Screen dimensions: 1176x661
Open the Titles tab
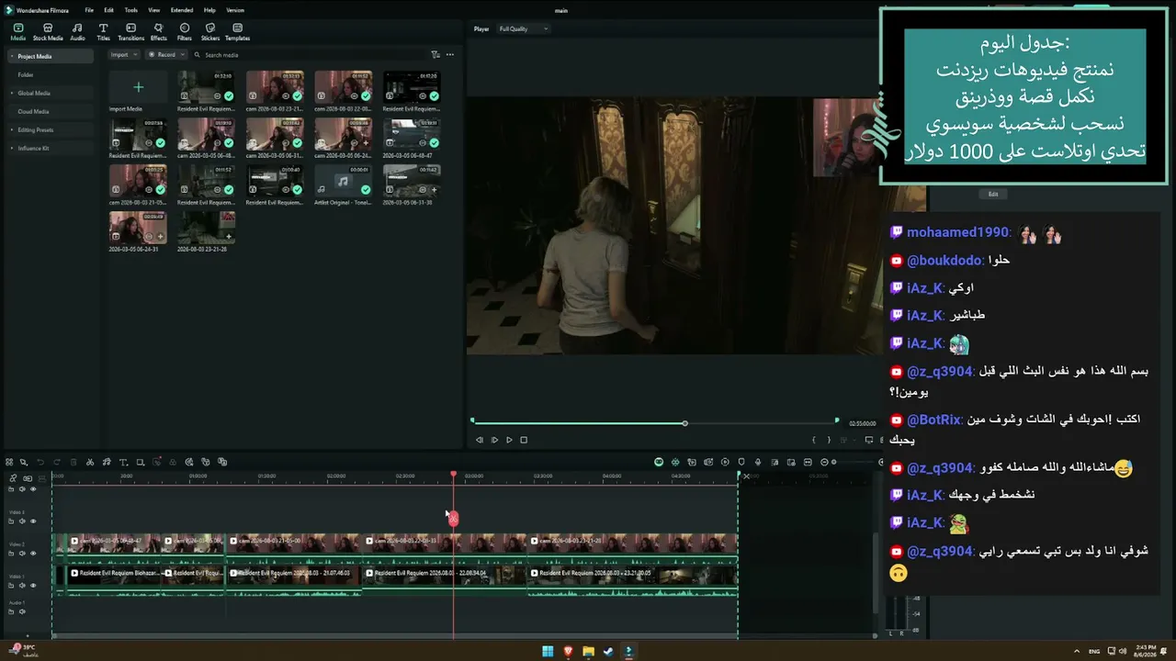[x=103, y=32]
